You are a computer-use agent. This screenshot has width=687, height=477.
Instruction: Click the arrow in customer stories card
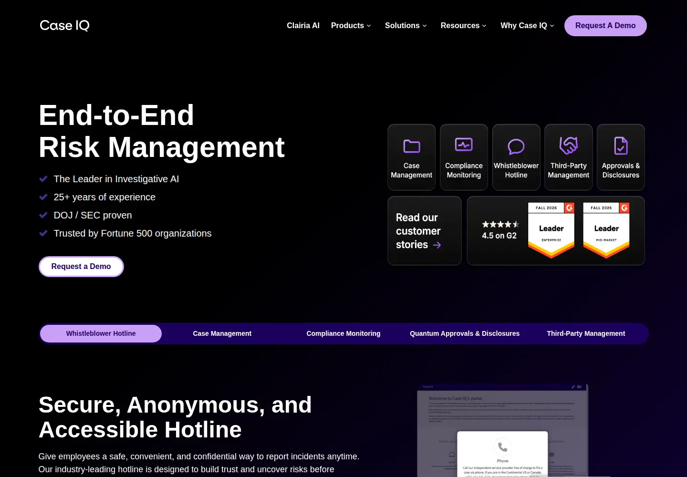coord(437,245)
